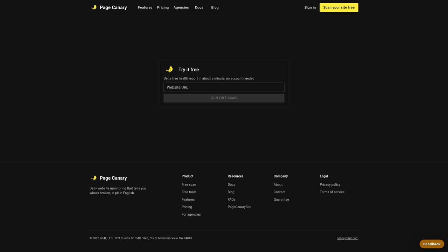This screenshot has width=448, height=252.
Task: Open the Contact link in footer
Action: (x=280, y=192)
